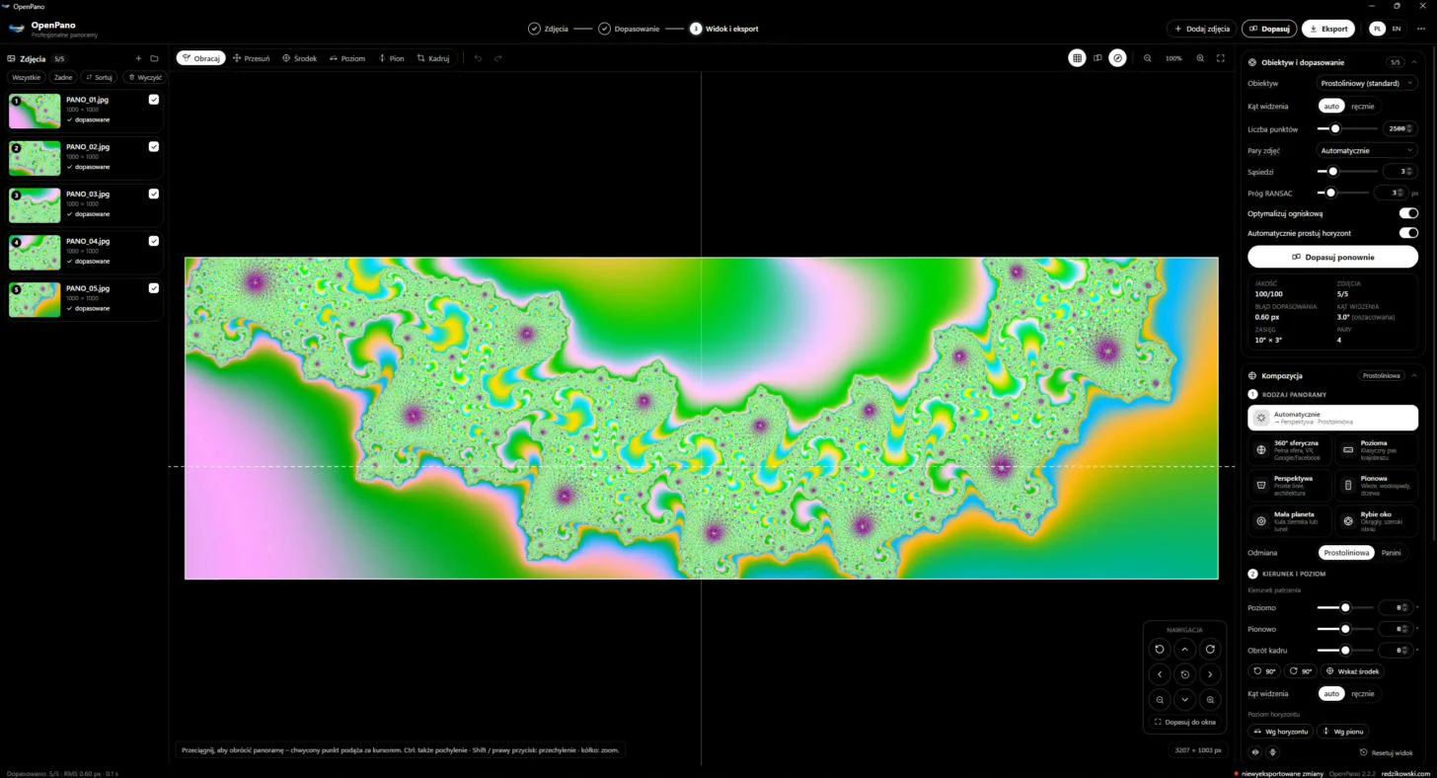This screenshot has height=778, width=1437.
Task: Increment the Liczba punktów stepper
Action: click(1410, 126)
